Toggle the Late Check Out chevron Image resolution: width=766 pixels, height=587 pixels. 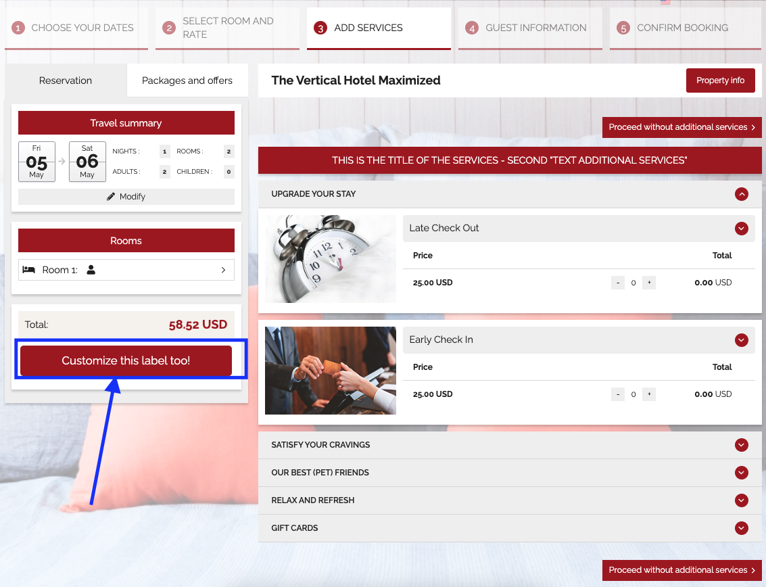click(742, 229)
